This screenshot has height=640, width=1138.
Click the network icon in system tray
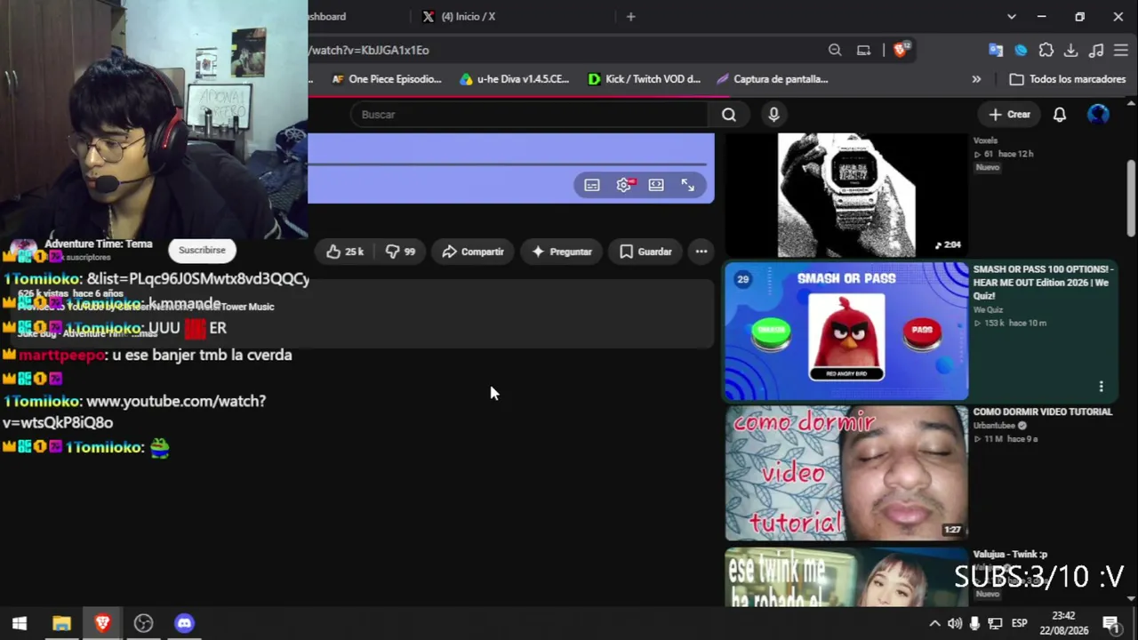(996, 623)
